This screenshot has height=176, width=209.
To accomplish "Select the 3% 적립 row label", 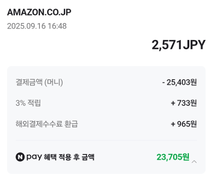I will [28, 103].
